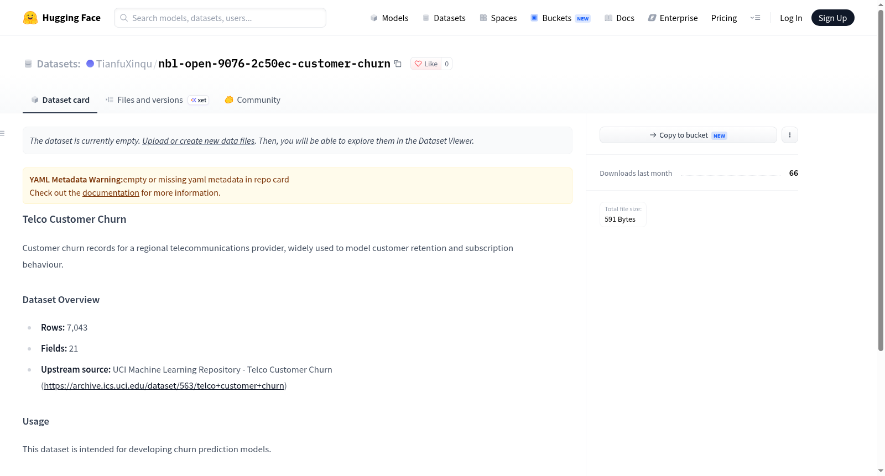Click the YAML Metadata Warning text
This screenshot has width=885, height=476.
coord(76,180)
